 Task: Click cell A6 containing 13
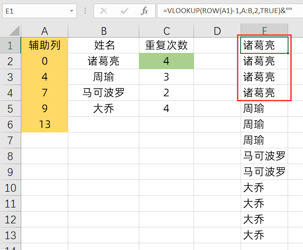click(x=45, y=125)
